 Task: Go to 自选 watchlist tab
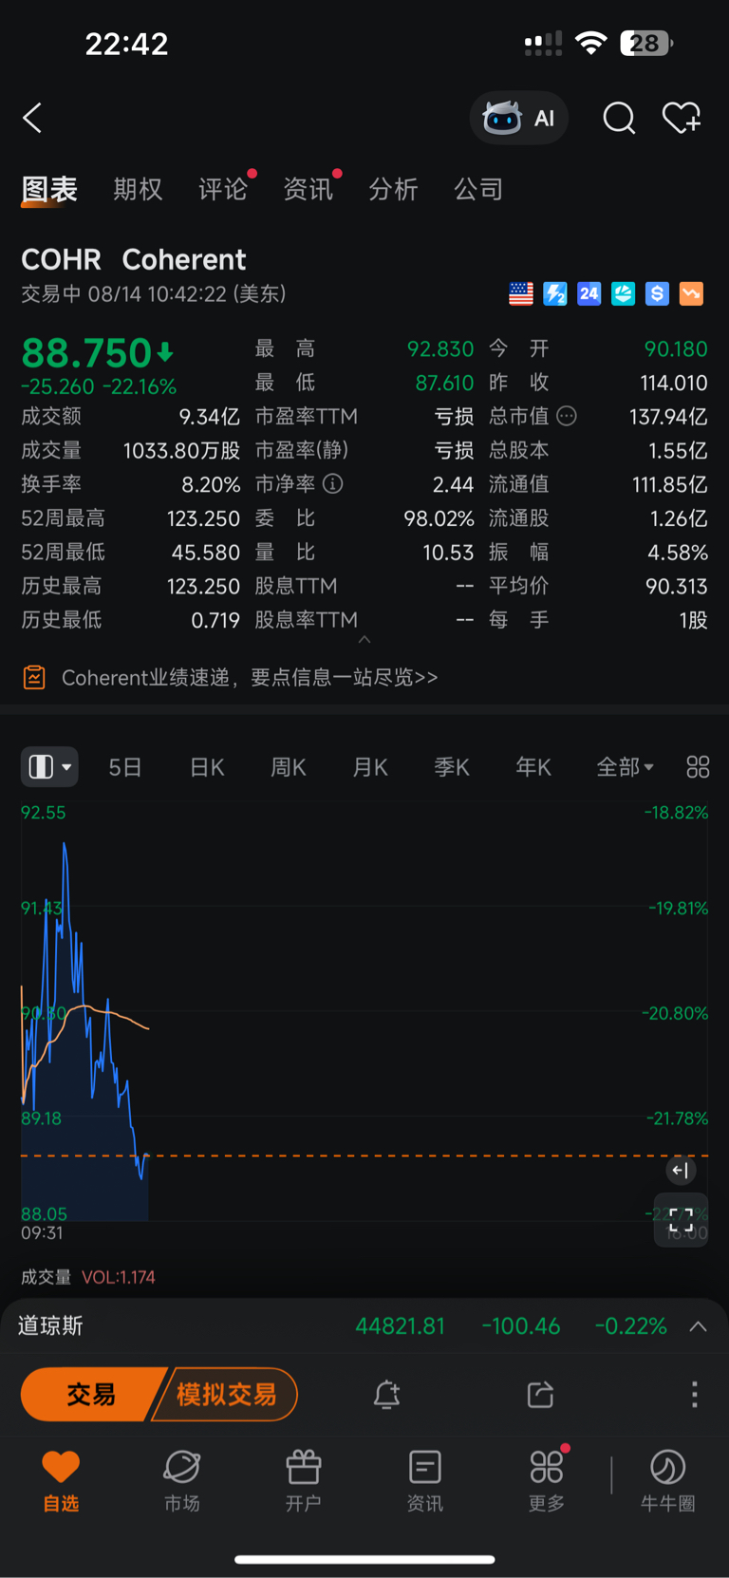[x=61, y=1481]
